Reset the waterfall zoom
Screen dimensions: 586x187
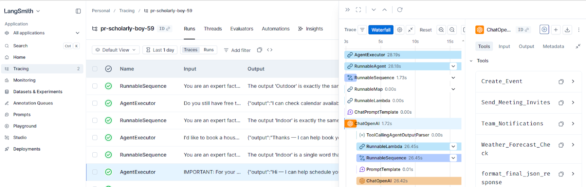click(x=426, y=30)
